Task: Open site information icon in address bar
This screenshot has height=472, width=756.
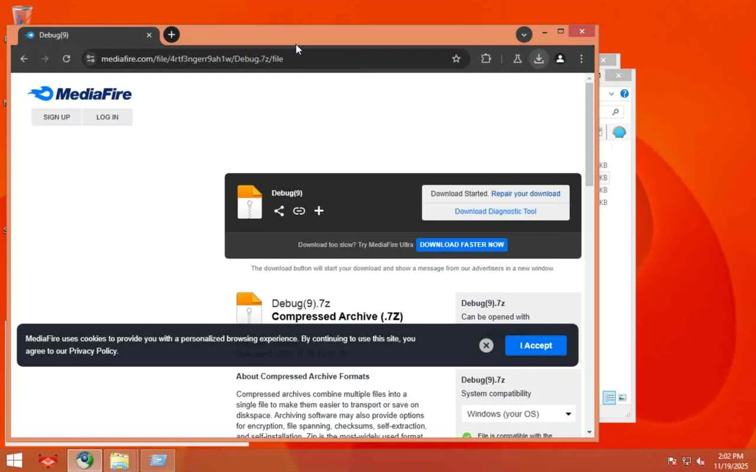Action: pyautogui.click(x=90, y=59)
